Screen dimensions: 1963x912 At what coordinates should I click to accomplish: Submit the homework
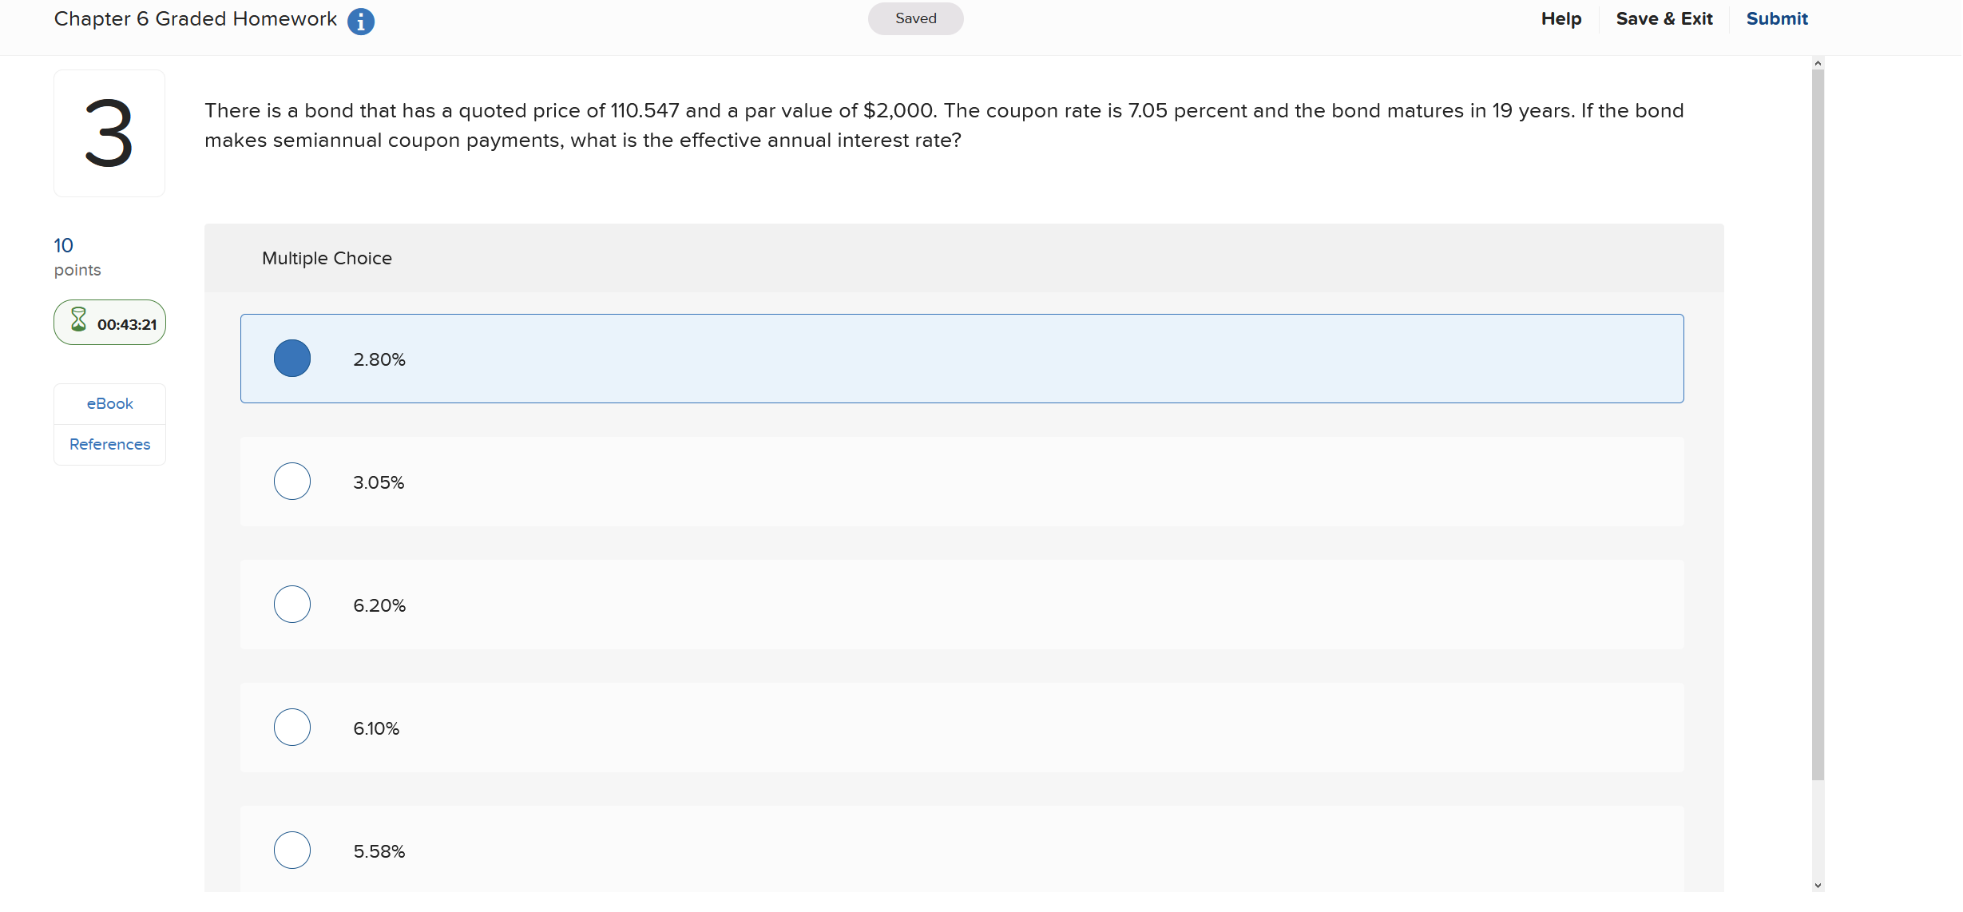(1777, 19)
